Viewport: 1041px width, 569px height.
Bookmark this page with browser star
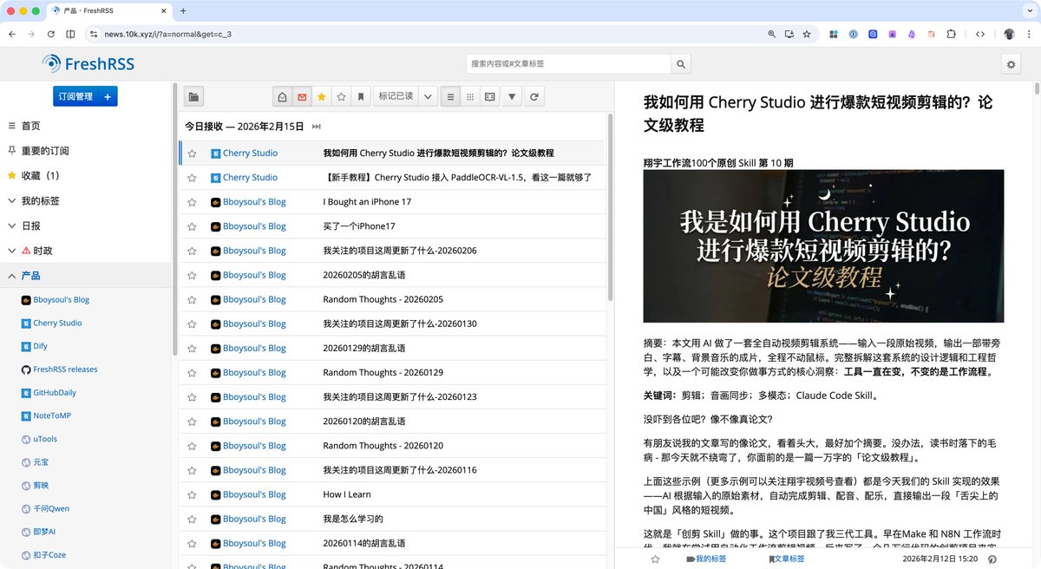pyautogui.click(x=807, y=34)
